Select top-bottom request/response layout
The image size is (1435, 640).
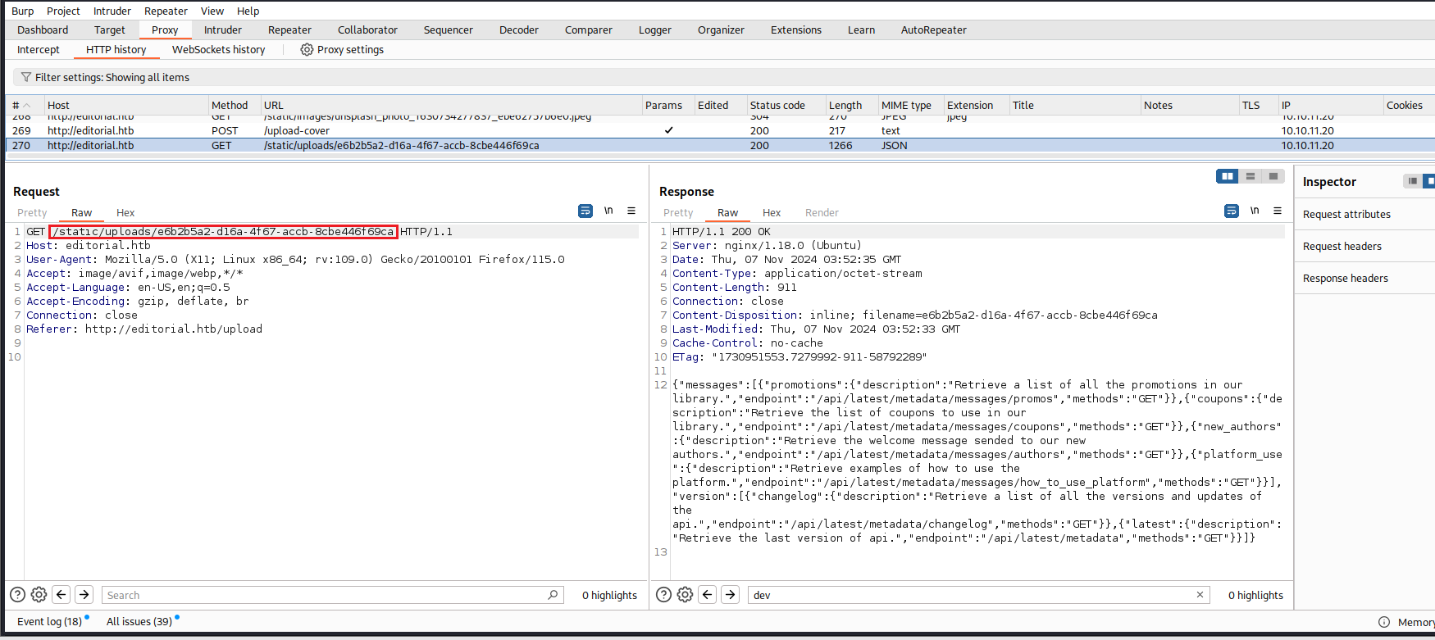[1250, 176]
